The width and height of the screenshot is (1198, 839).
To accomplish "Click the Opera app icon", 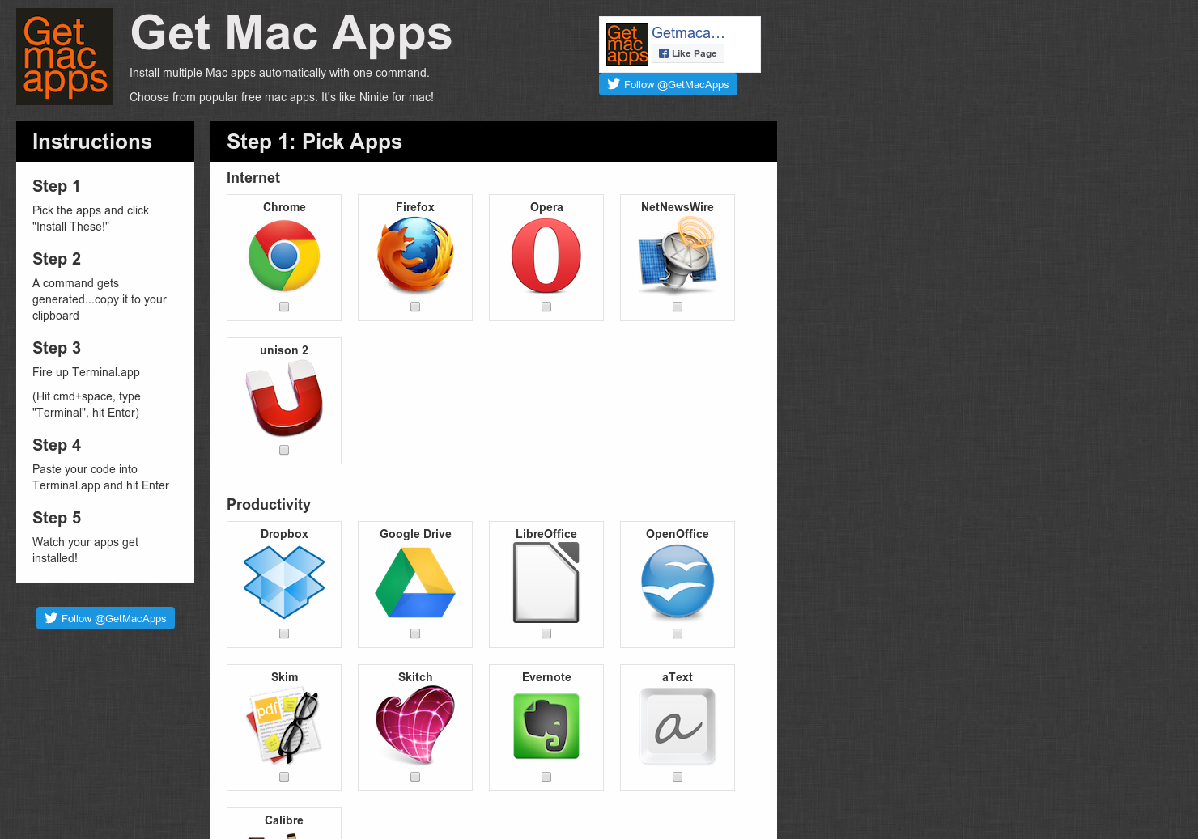I will [x=546, y=256].
